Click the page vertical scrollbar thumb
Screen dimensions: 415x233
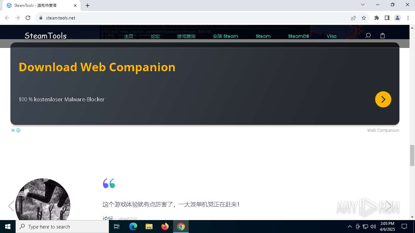point(412,155)
